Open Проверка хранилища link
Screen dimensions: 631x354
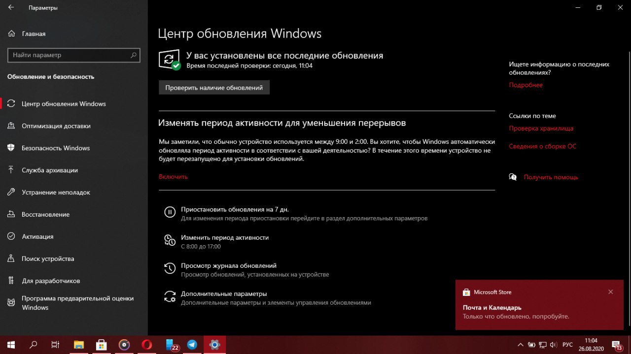point(541,129)
